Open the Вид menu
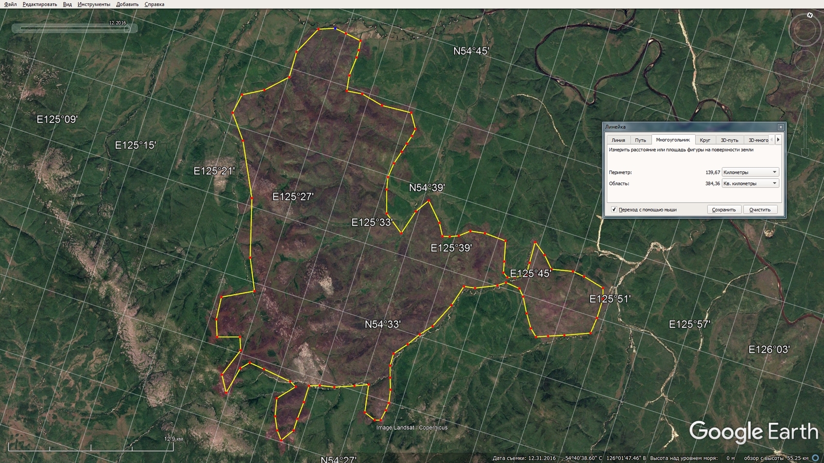Screen dimensions: 824x463 coord(67,4)
